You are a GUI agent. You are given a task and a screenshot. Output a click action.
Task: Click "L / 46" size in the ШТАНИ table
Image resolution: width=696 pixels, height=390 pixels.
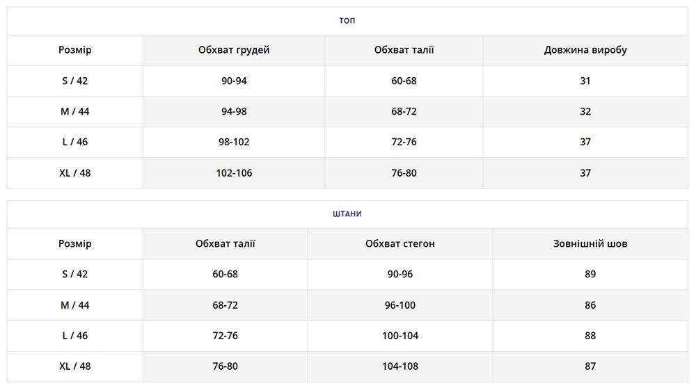(x=75, y=336)
